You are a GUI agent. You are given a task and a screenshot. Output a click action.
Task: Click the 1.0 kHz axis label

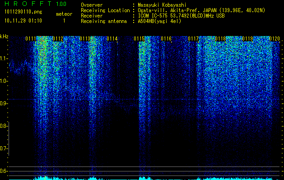click(3, 81)
